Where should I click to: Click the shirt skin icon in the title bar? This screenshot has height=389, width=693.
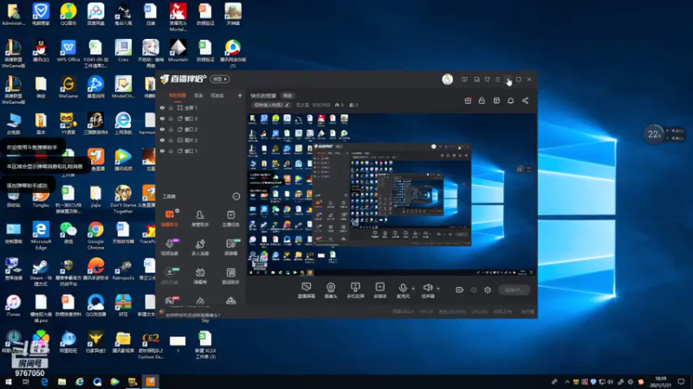tap(487, 80)
